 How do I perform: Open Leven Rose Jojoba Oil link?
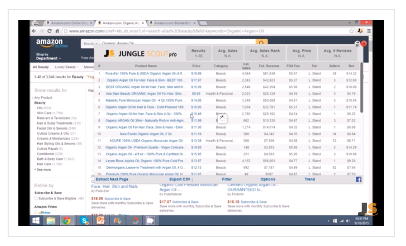tap(144, 161)
